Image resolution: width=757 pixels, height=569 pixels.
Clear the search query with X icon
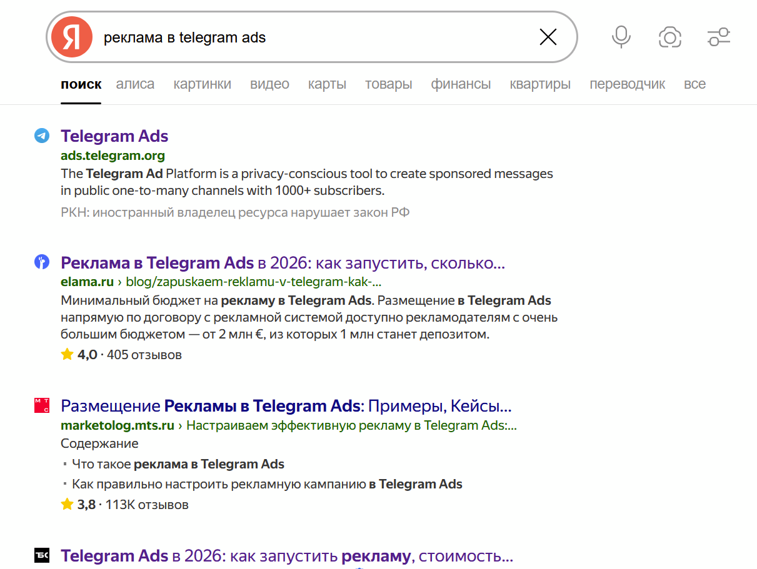coord(548,37)
